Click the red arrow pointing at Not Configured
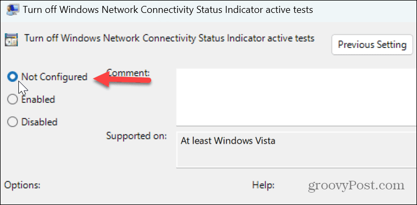Screen dimensions: 417x205 coord(122,79)
